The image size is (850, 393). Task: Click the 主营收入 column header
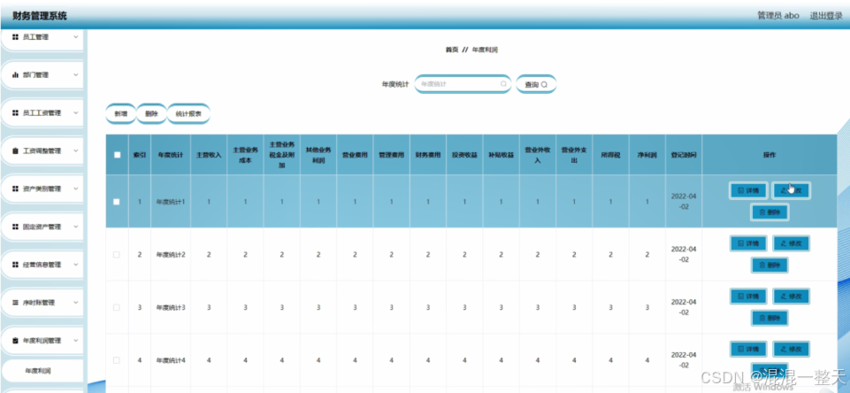pos(209,155)
